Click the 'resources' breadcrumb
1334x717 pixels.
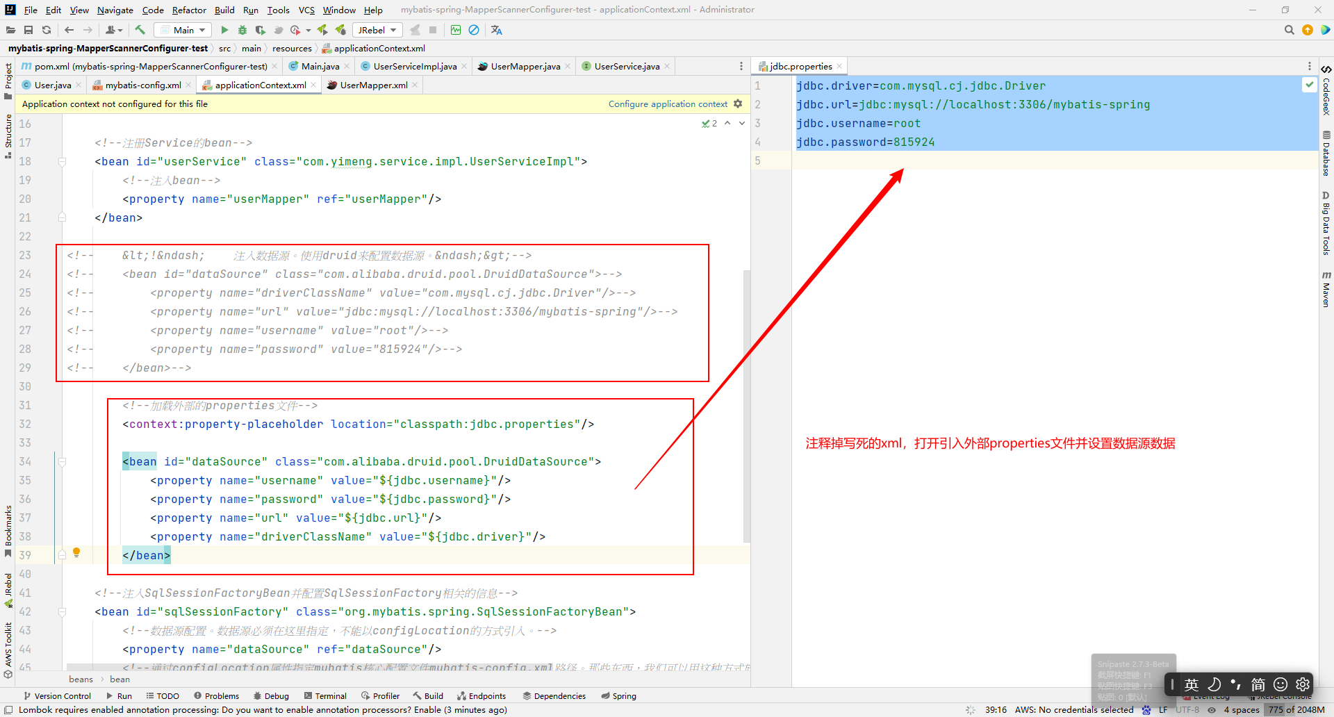point(292,48)
